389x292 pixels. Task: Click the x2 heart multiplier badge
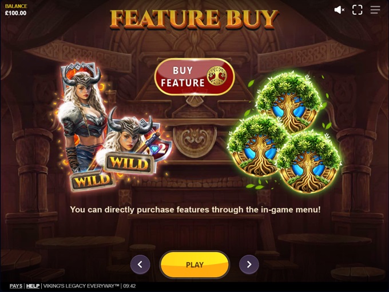[160, 149]
